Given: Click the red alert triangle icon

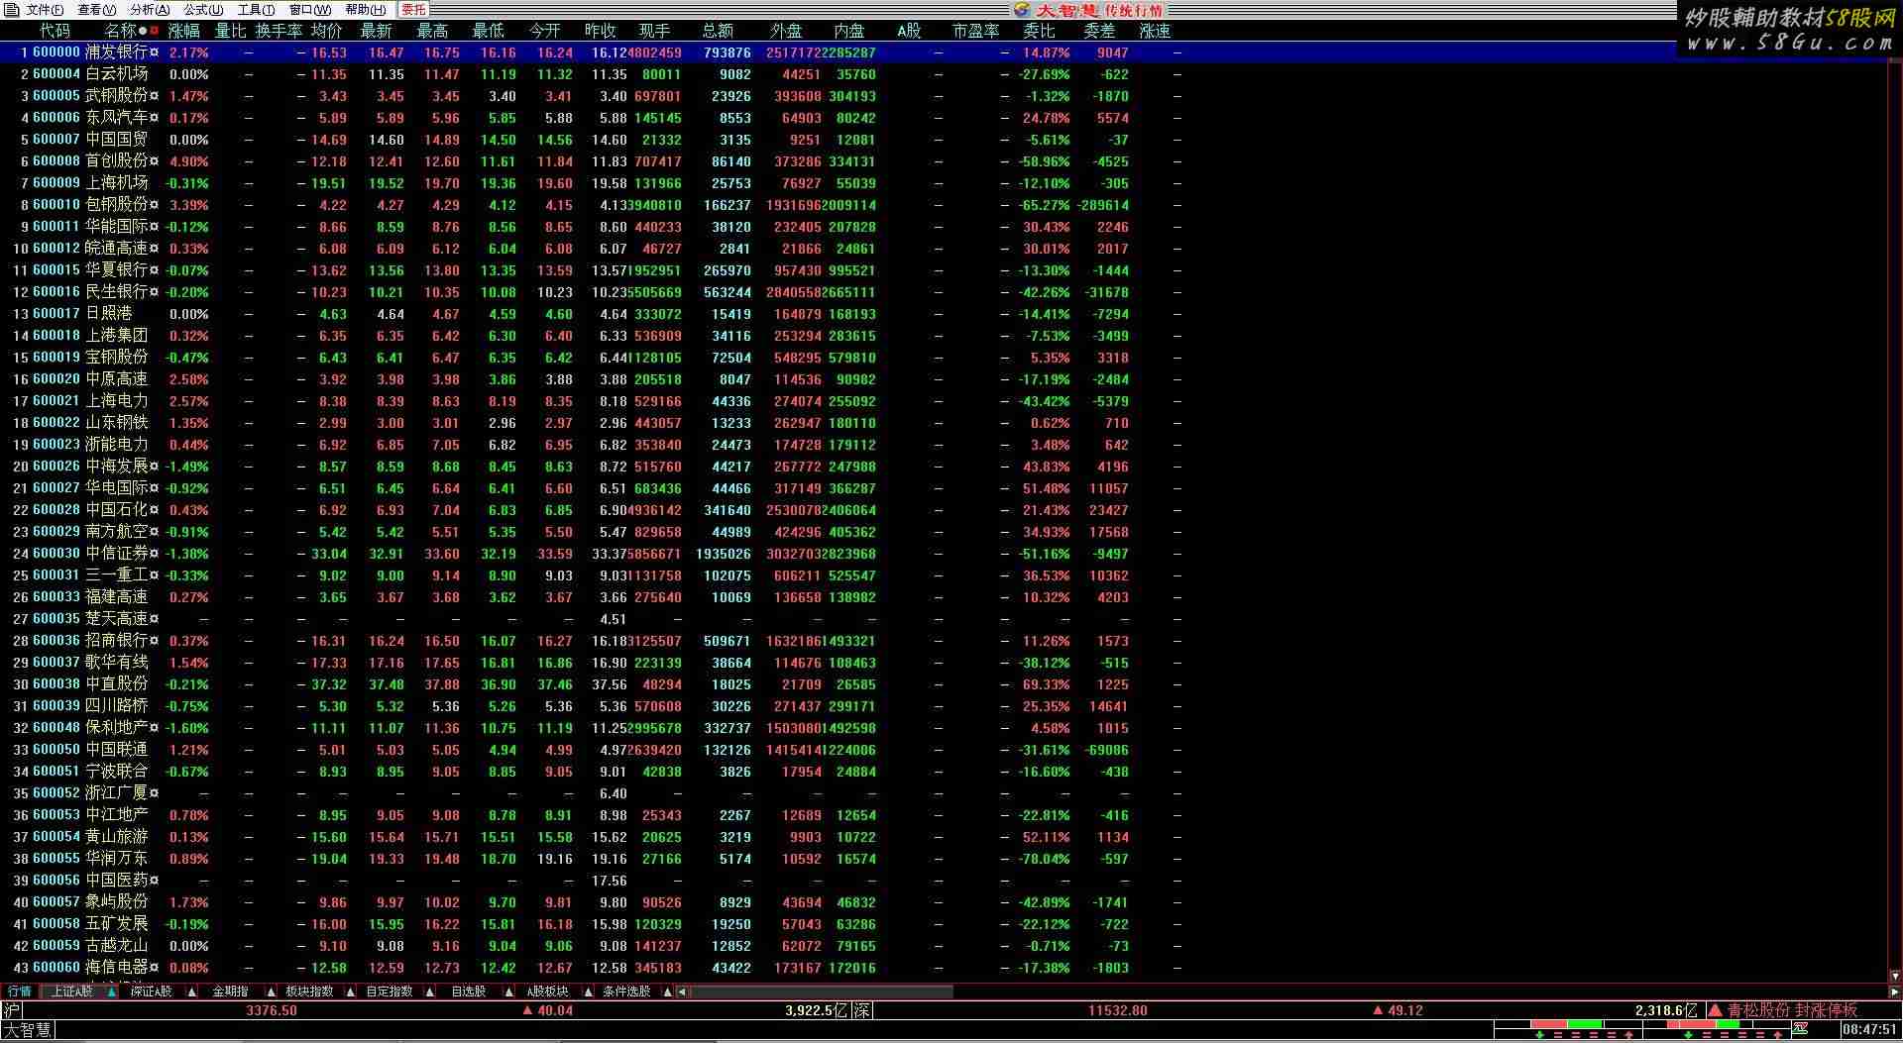Looking at the screenshot, I should [1715, 1010].
